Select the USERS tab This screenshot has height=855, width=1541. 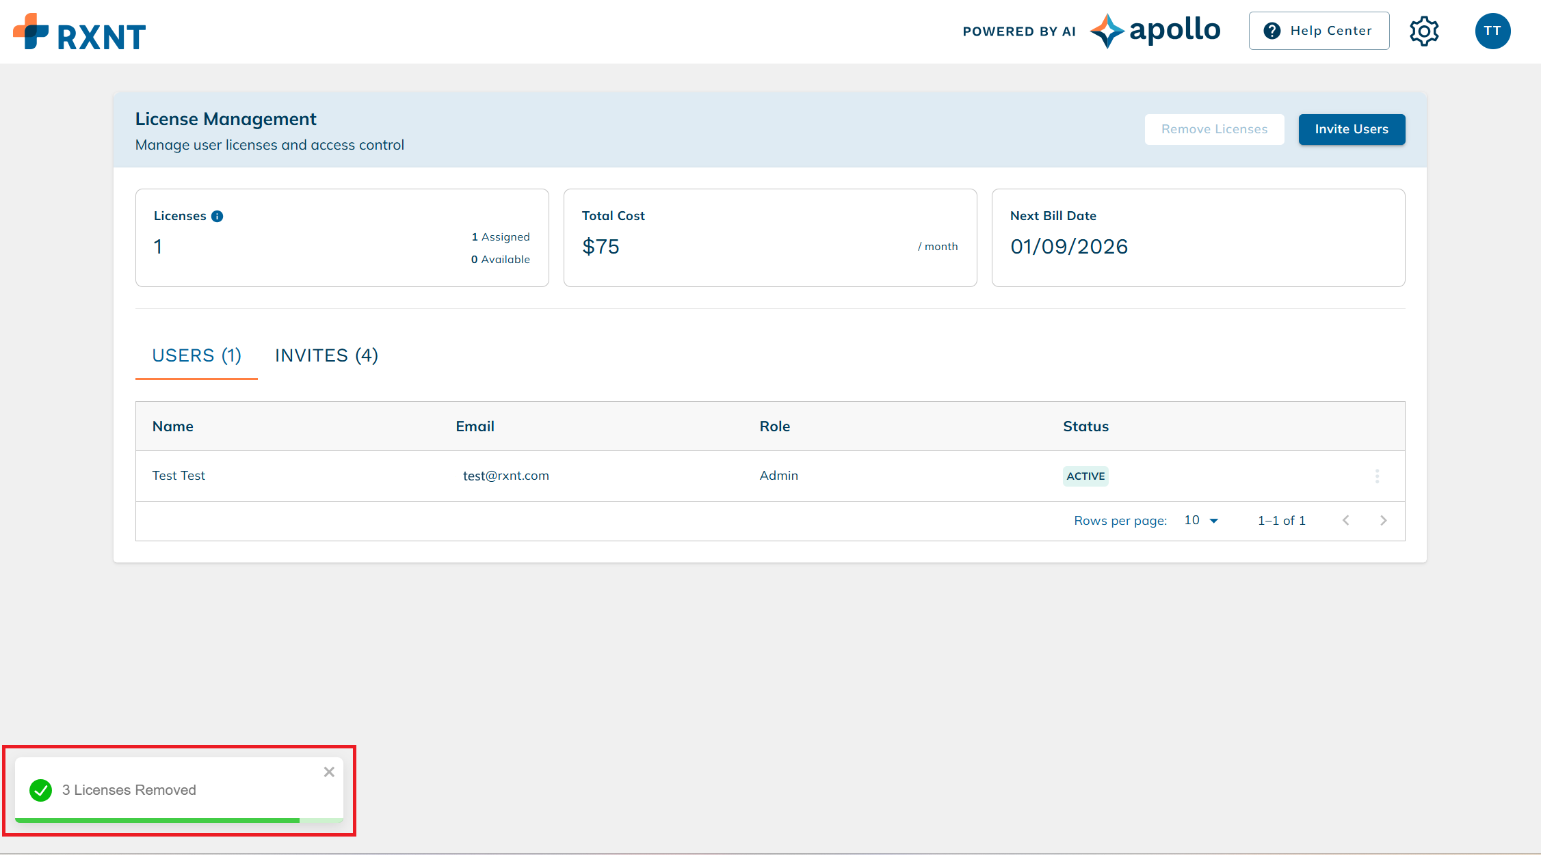tap(196, 355)
